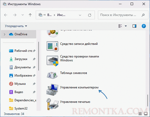The height and width of the screenshot is (117, 150).
Task: Open the Character Map icon (Таблица символов)
Action: coord(53,75)
